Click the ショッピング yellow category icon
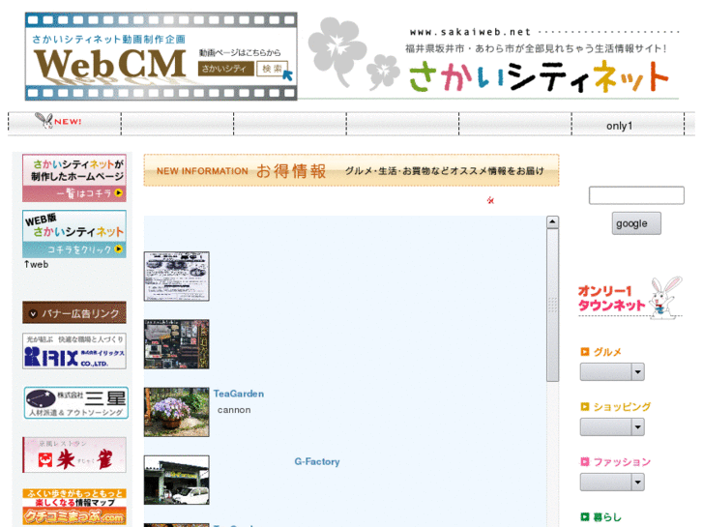Viewport: 703px width, 527px height. coord(585,407)
